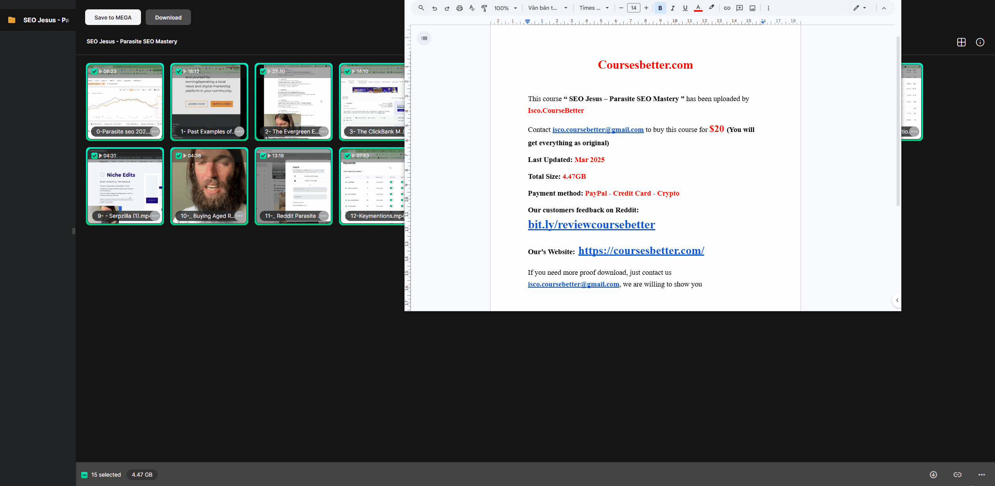
Task: Open the SEO Jesus folder in sidebar
Action: (39, 20)
